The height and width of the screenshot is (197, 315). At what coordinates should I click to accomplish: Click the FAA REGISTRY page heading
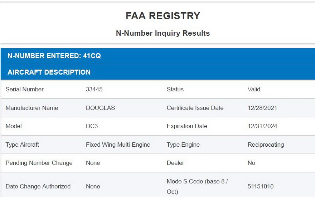tap(163, 16)
